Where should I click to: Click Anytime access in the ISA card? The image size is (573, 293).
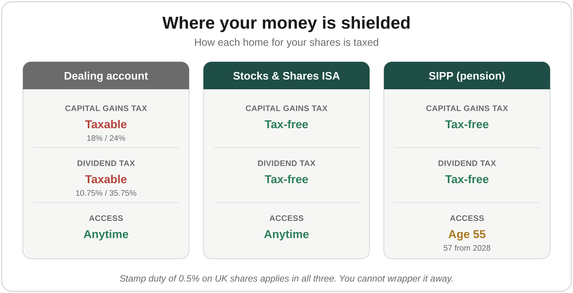tap(286, 234)
